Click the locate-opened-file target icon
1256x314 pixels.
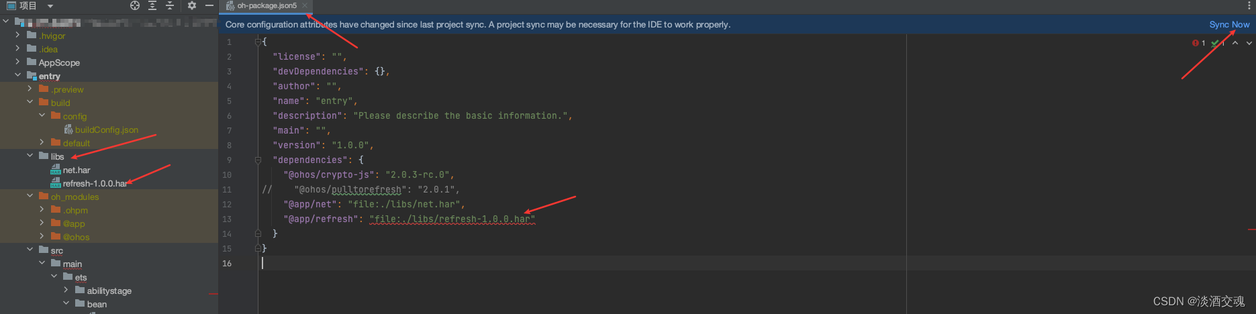coord(135,5)
